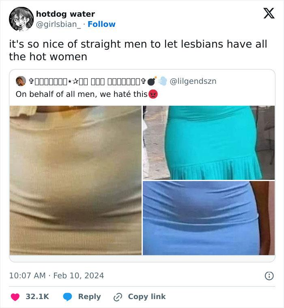
Task: Open the @girlsbian_ handle link
Action: click(58, 24)
